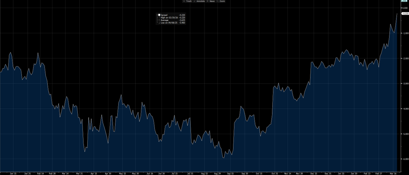This screenshot has width=409, height=175.
Task: Click the -5.000 y-axis label
Action: pos(405,134)
